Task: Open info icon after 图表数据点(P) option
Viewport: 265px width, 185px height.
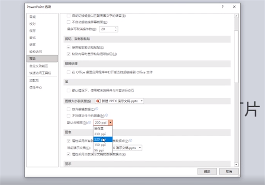Action: (131, 140)
